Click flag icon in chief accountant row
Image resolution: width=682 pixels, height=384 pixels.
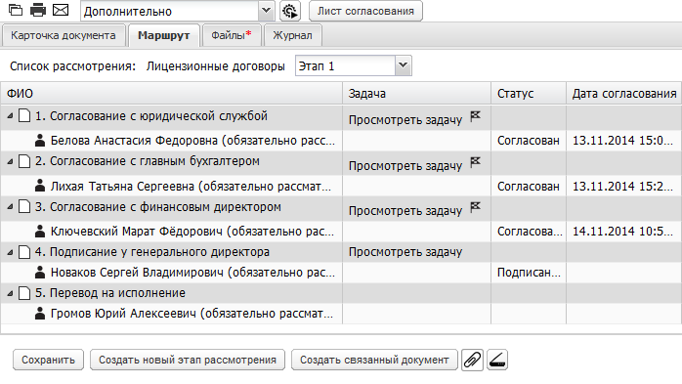click(x=476, y=162)
